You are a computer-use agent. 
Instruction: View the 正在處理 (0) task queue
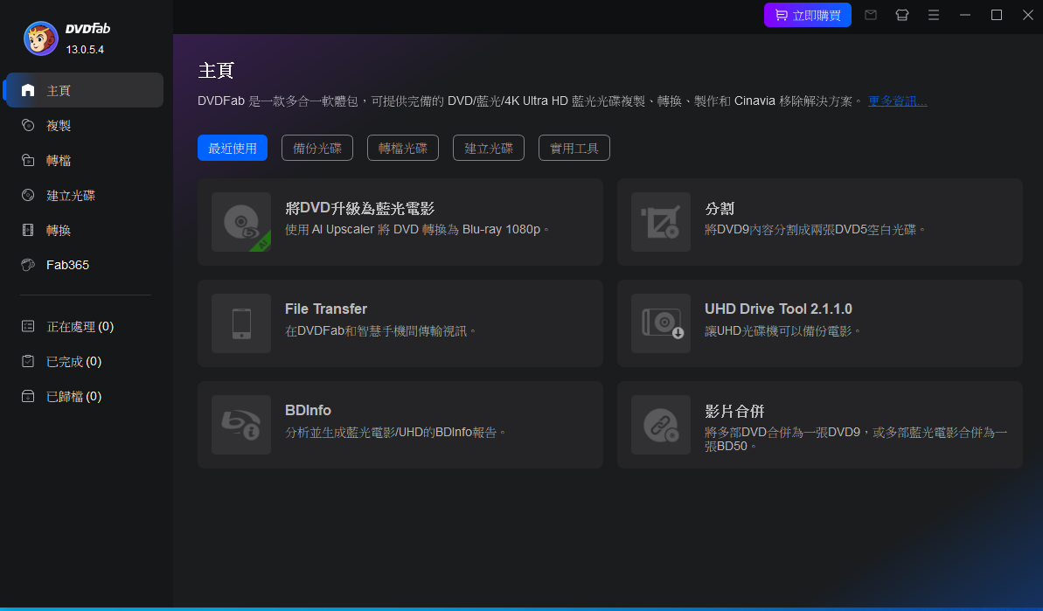click(x=80, y=327)
